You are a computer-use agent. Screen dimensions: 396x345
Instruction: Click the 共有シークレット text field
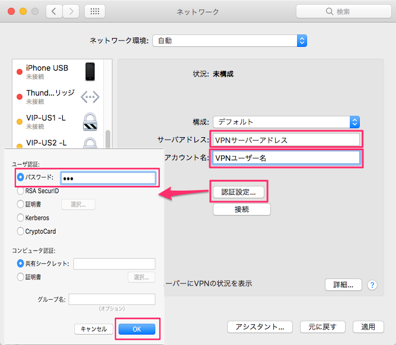(x=114, y=264)
